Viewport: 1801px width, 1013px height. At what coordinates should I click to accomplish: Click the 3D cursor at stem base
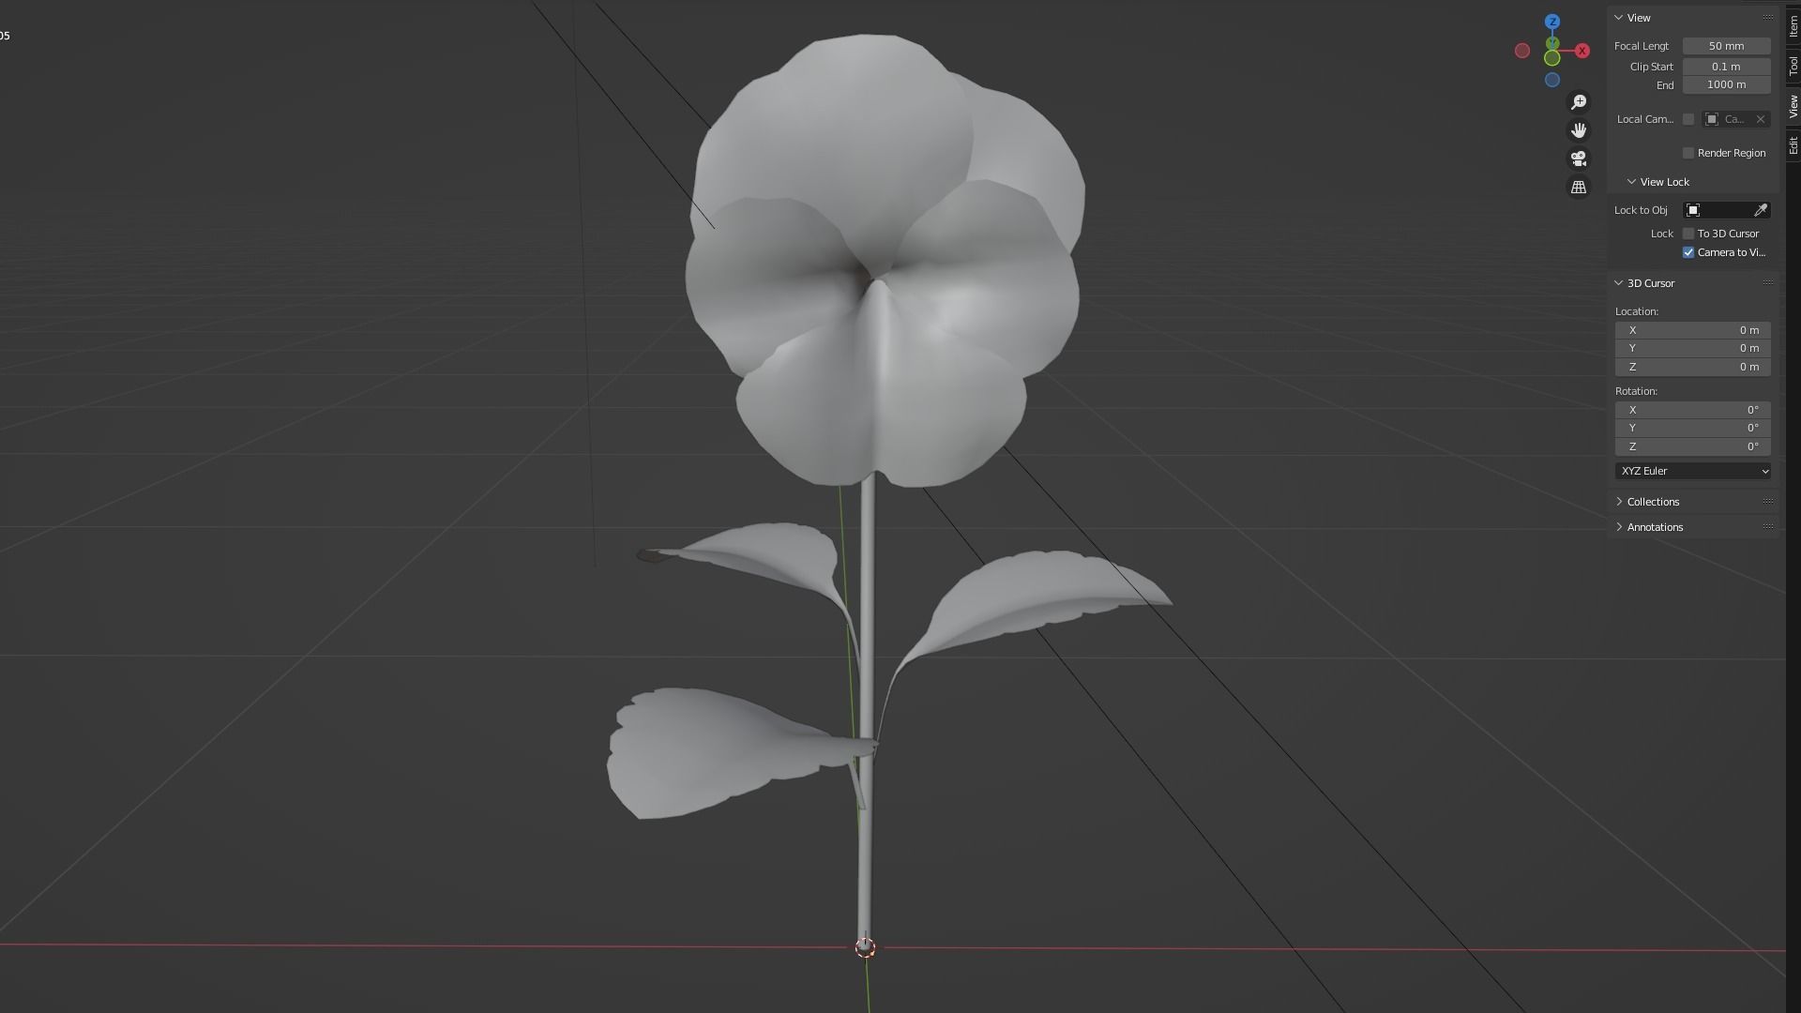865,947
